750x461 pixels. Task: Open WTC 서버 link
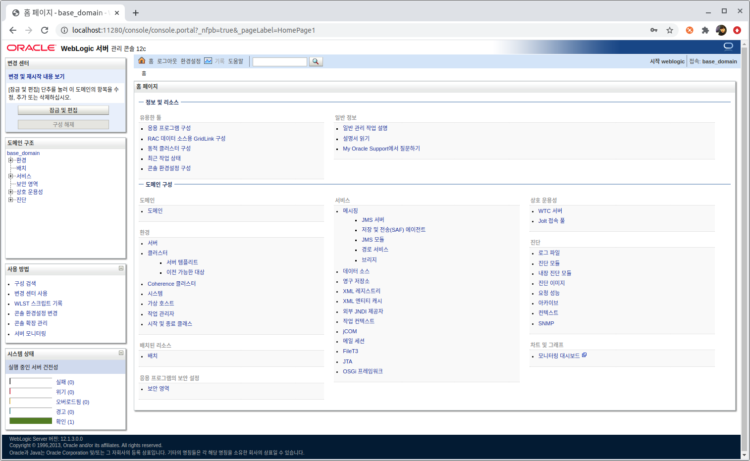click(x=550, y=211)
